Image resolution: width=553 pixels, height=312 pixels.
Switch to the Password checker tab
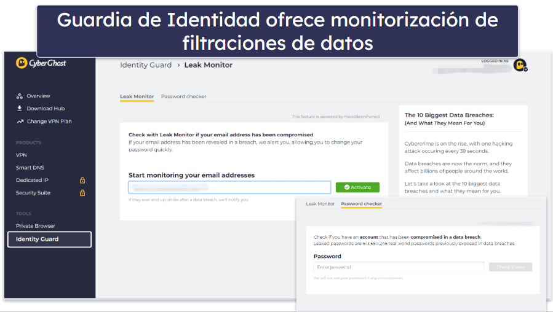pyautogui.click(x=184, y=96)
